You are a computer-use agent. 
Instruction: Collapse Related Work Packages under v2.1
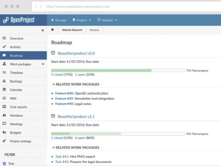pyautogui.click(x=54, y=148)
